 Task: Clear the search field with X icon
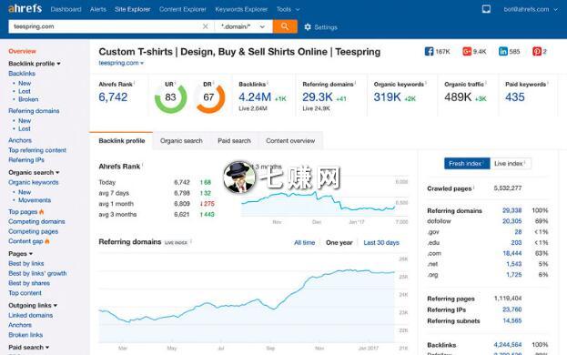tap(205, 26)
